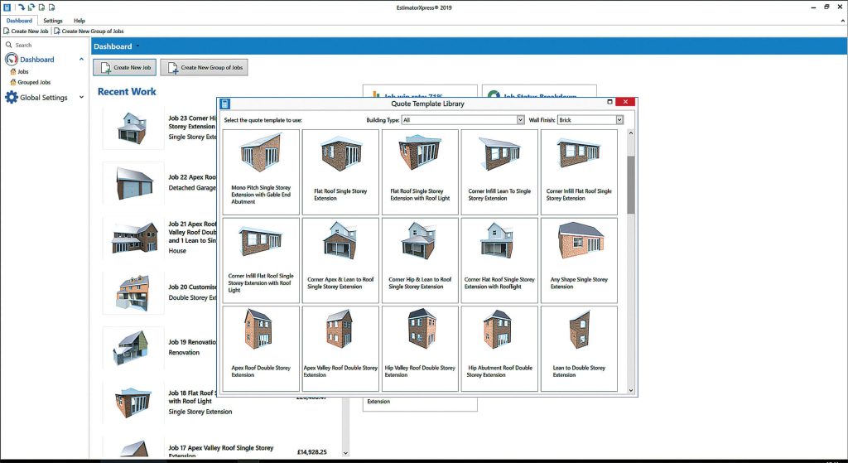Open Job 23 thumbnail in Recent Work
The height and width of the screenshot is (463, 848).
tap(133, 128)
